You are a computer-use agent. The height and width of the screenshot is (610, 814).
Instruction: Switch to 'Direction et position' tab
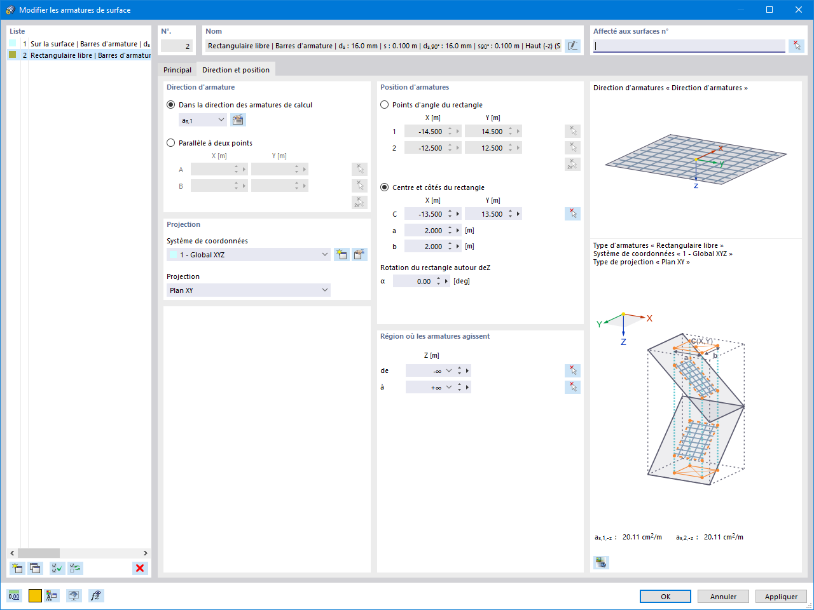pyautogui.click(x=236, y=70)
